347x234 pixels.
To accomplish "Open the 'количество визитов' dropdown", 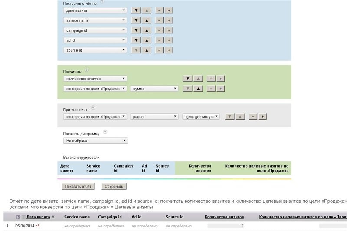I will click(x=95, y=79).
